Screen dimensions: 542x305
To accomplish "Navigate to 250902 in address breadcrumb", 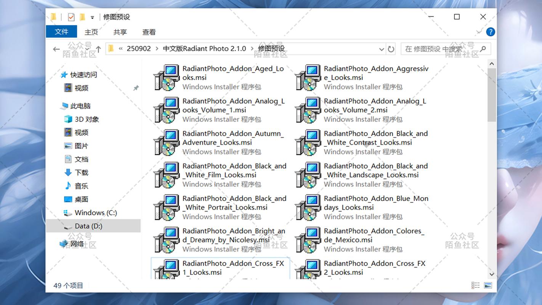I will 139,49.
